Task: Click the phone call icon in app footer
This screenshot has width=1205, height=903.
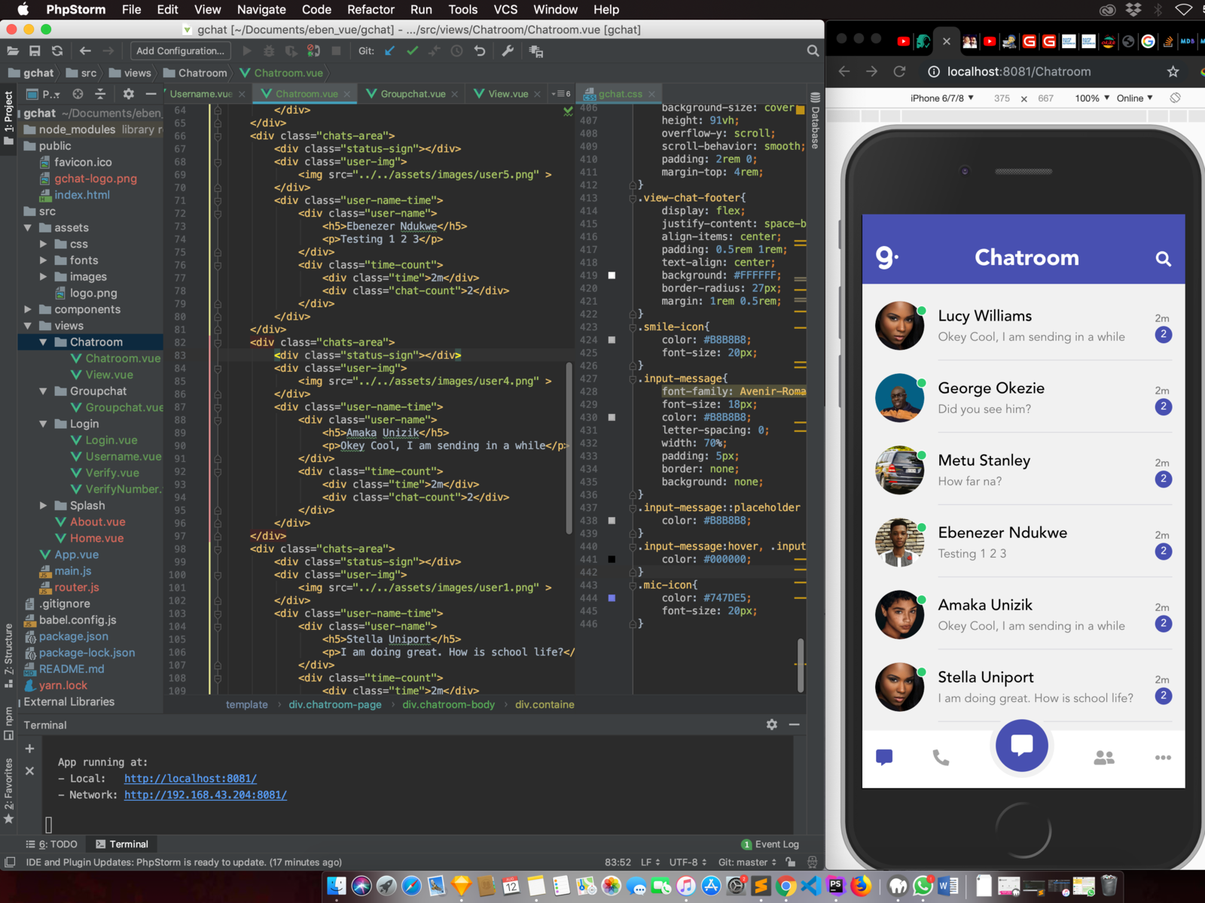Action: [x=941, y=758]
